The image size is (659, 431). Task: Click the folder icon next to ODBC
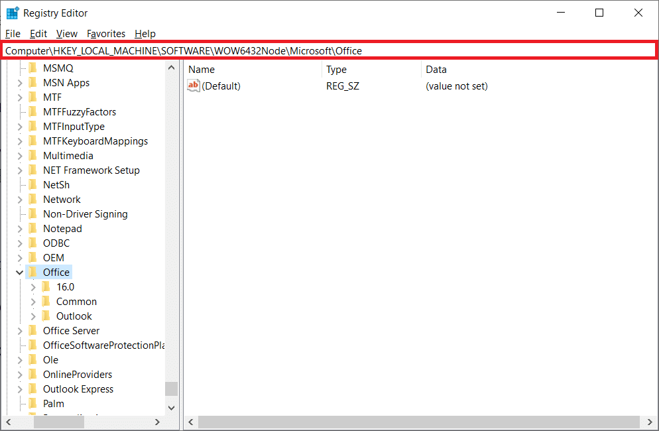(32, 243)
